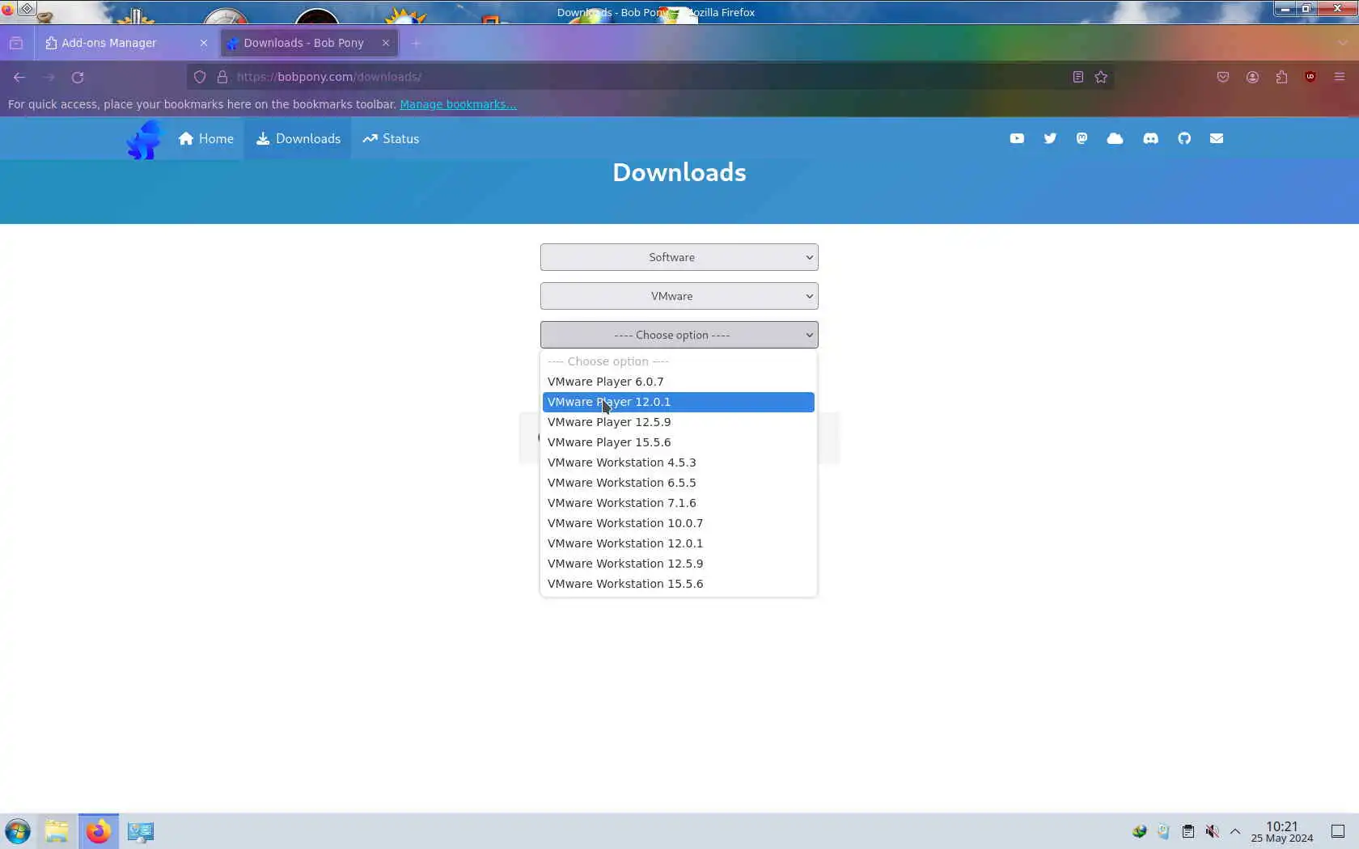This screenshot has height=849, width=1359.
Task: Click the show desktop button
Action: (1338, 831)
